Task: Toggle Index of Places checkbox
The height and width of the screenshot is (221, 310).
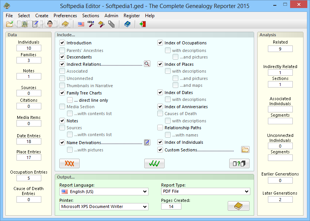Action: (160, 64)
